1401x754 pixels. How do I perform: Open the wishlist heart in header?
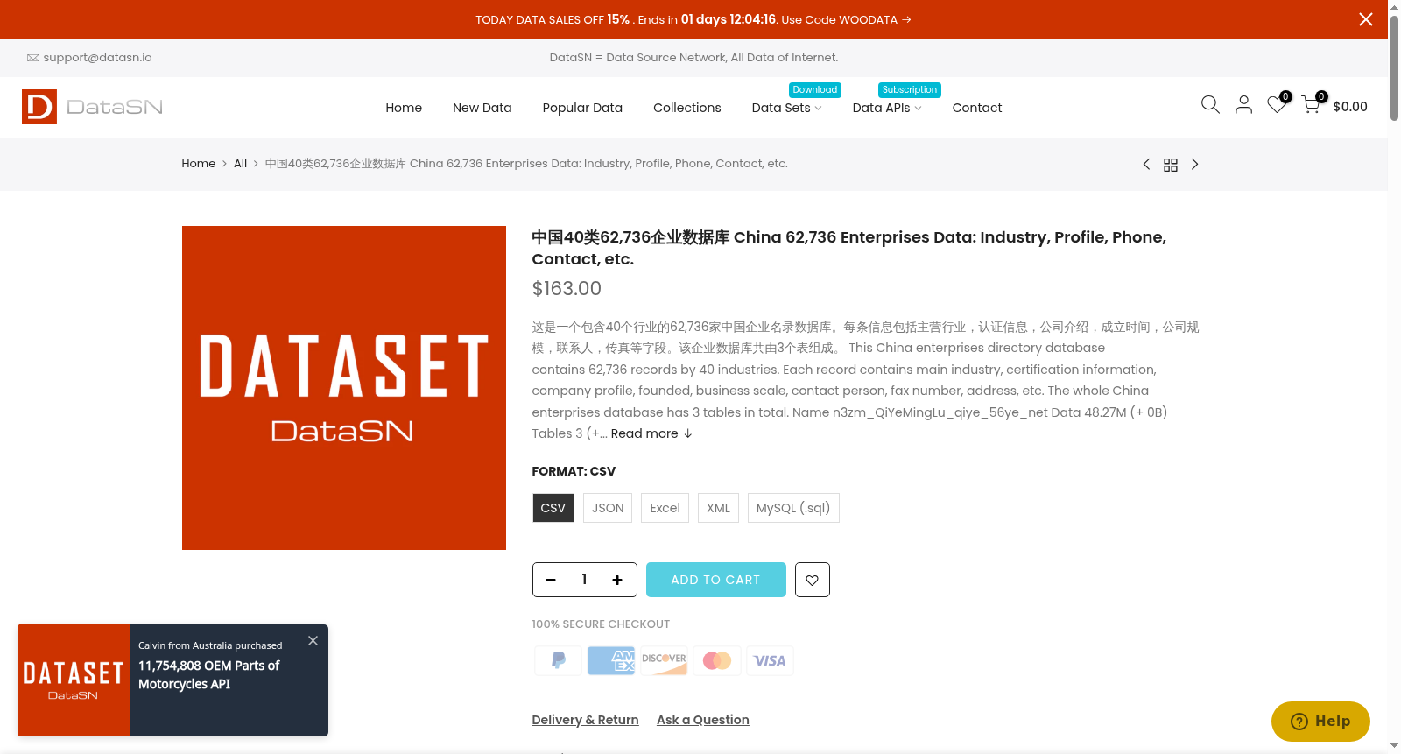1277,105
